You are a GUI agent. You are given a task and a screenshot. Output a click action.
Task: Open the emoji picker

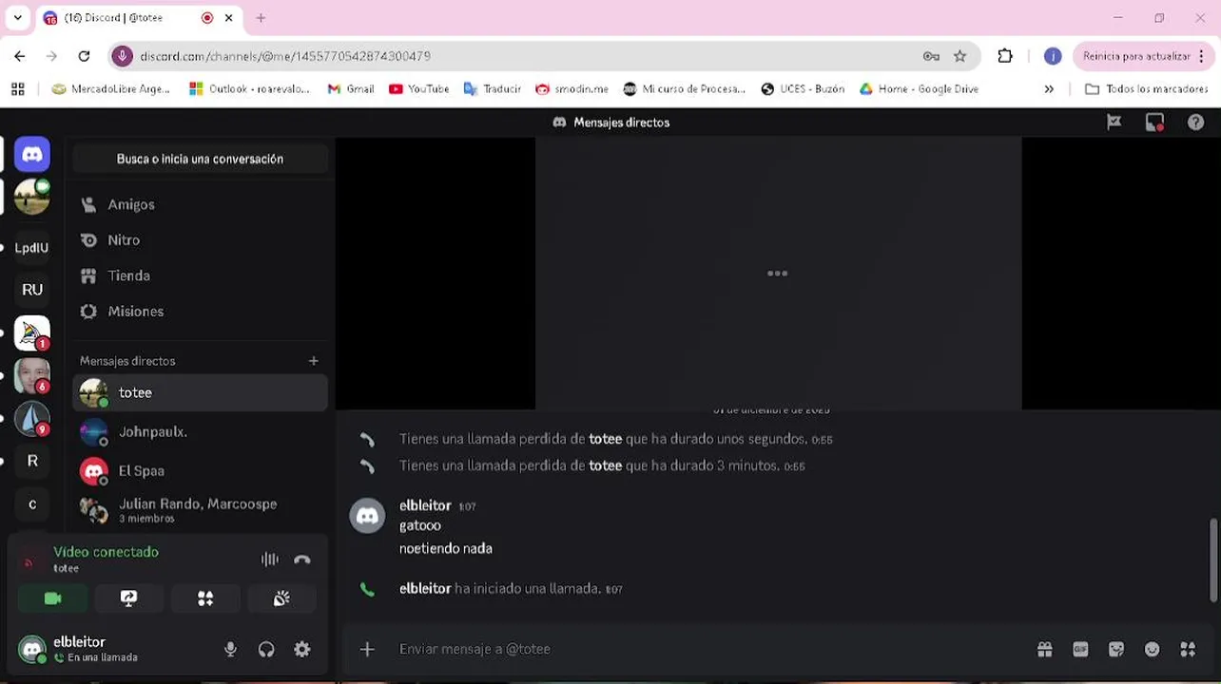[1153, 650]
